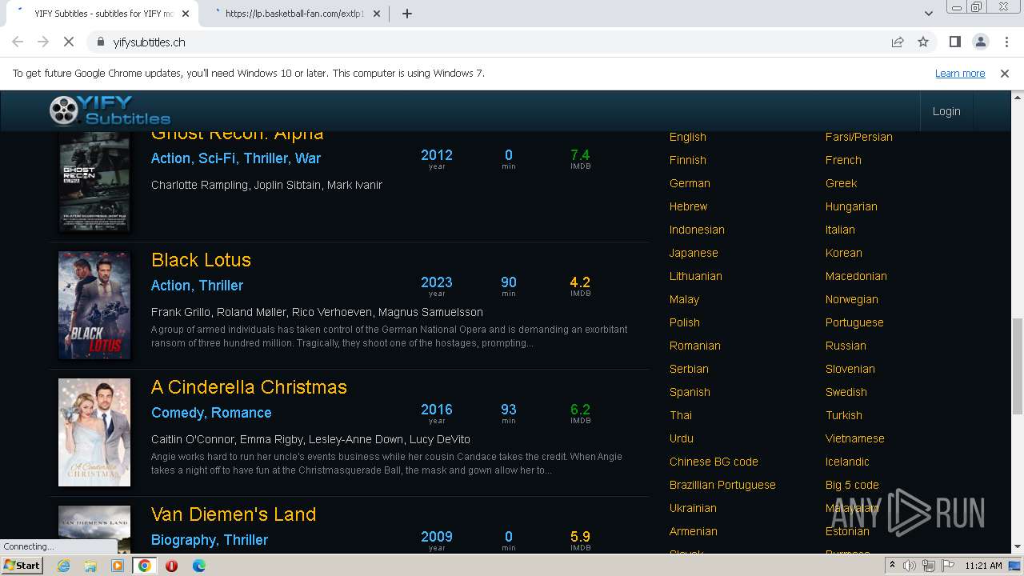1024x576 pixels.
Task: Choose the Finnish language
Action: pyautogui.click(x=688, y=160)
